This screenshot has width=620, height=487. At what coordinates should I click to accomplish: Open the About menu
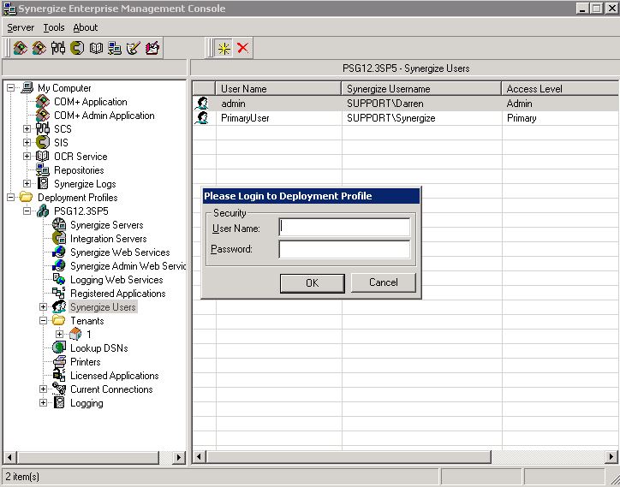coord(86,27)
